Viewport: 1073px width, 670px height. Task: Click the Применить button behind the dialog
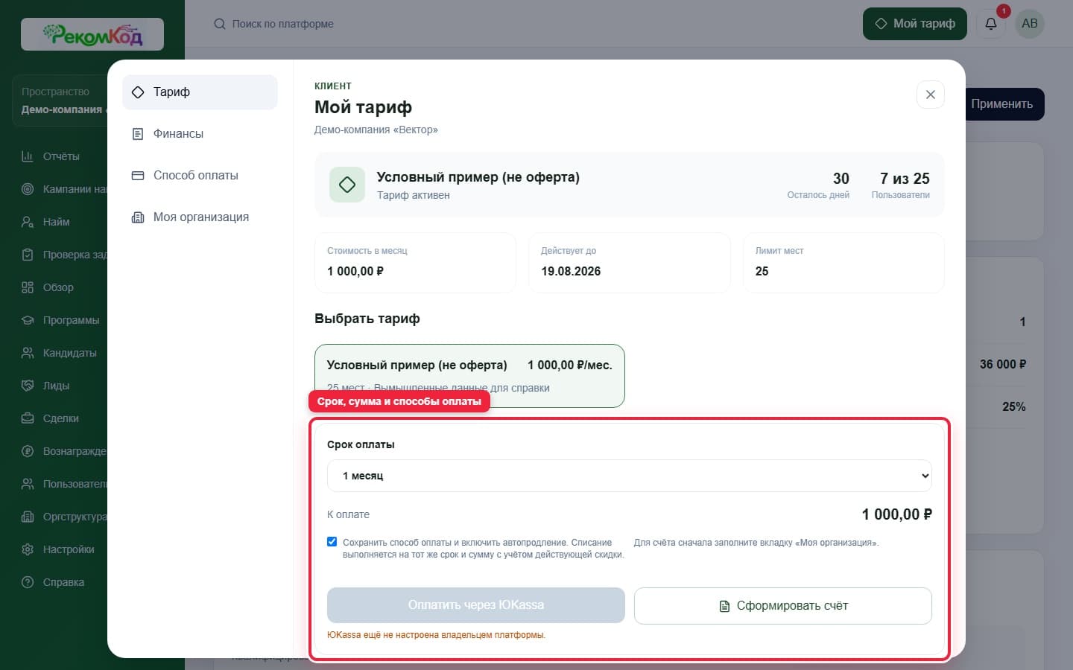(x=1004, y=104)
